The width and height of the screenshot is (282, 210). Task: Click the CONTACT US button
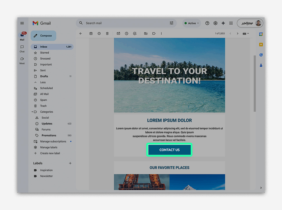click(169, 150)
